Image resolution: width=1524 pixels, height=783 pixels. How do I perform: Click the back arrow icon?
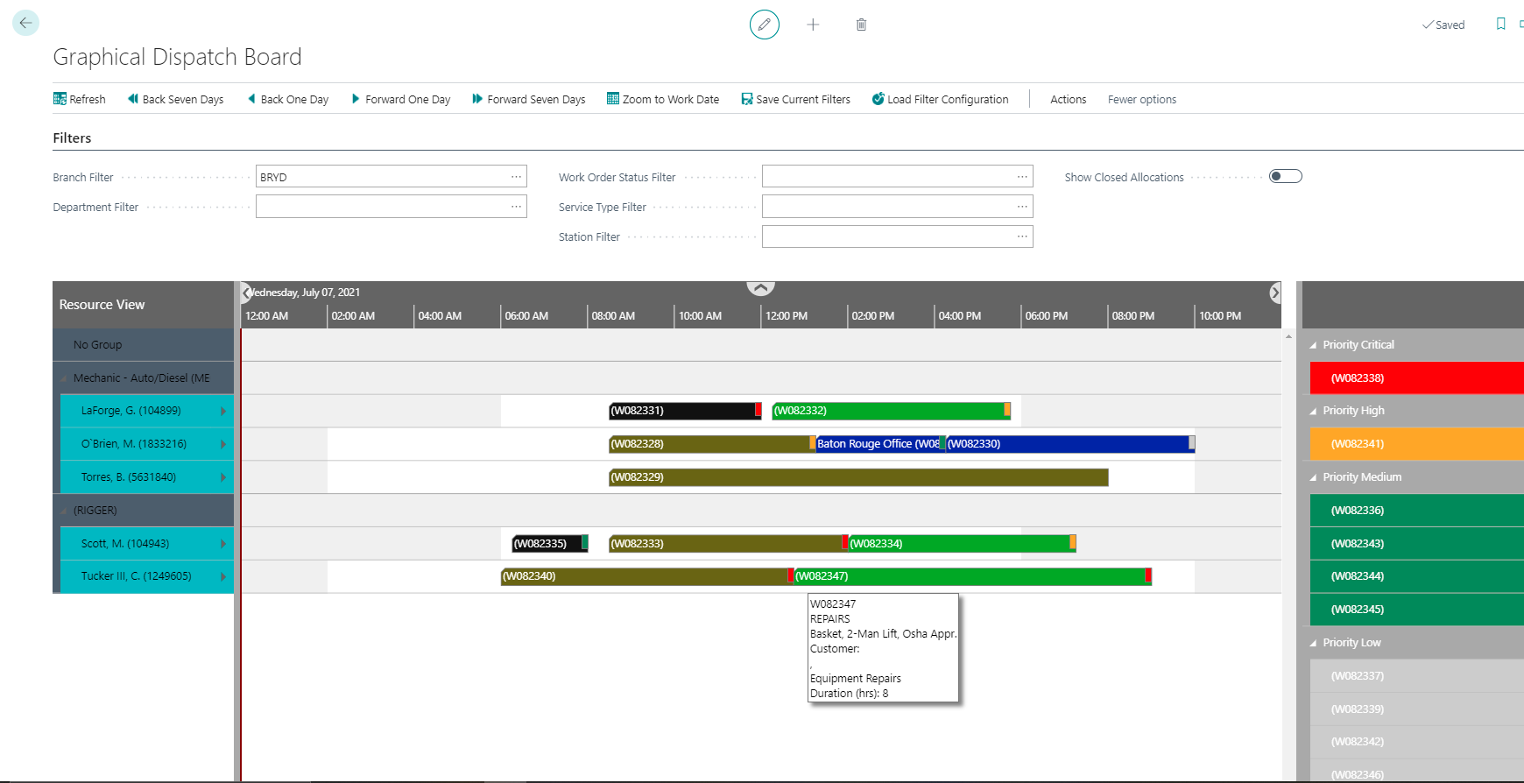[25, 23]
